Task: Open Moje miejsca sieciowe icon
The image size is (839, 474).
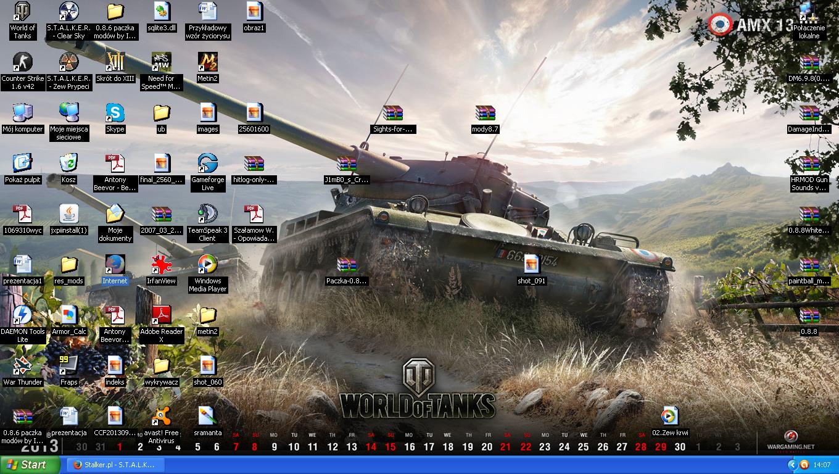Action: 69,113
